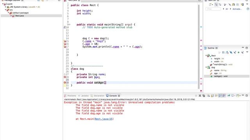Click the Minimize icon of Console view
The image size is (250, 140).
click(243, 95)
